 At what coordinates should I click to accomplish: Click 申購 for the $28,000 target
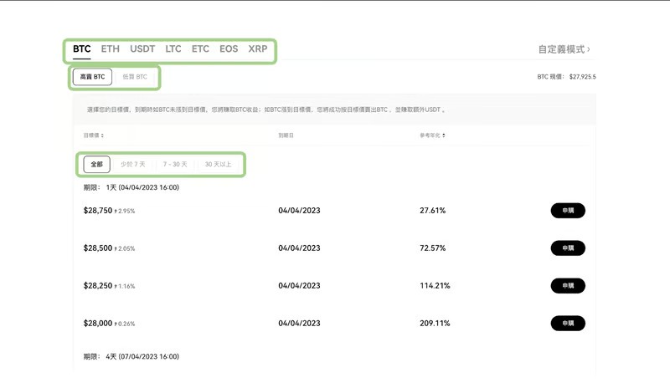click(x=568, y=323)
